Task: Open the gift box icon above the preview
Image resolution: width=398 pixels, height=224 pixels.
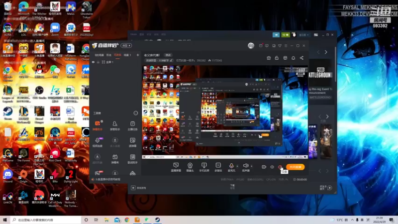Action: pos(269,58)
